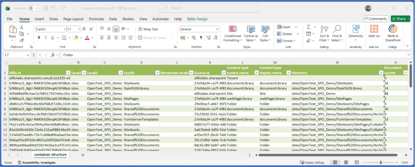Open Display Settings in status bar
The image size is (417, 167).
tap(312, 163)
